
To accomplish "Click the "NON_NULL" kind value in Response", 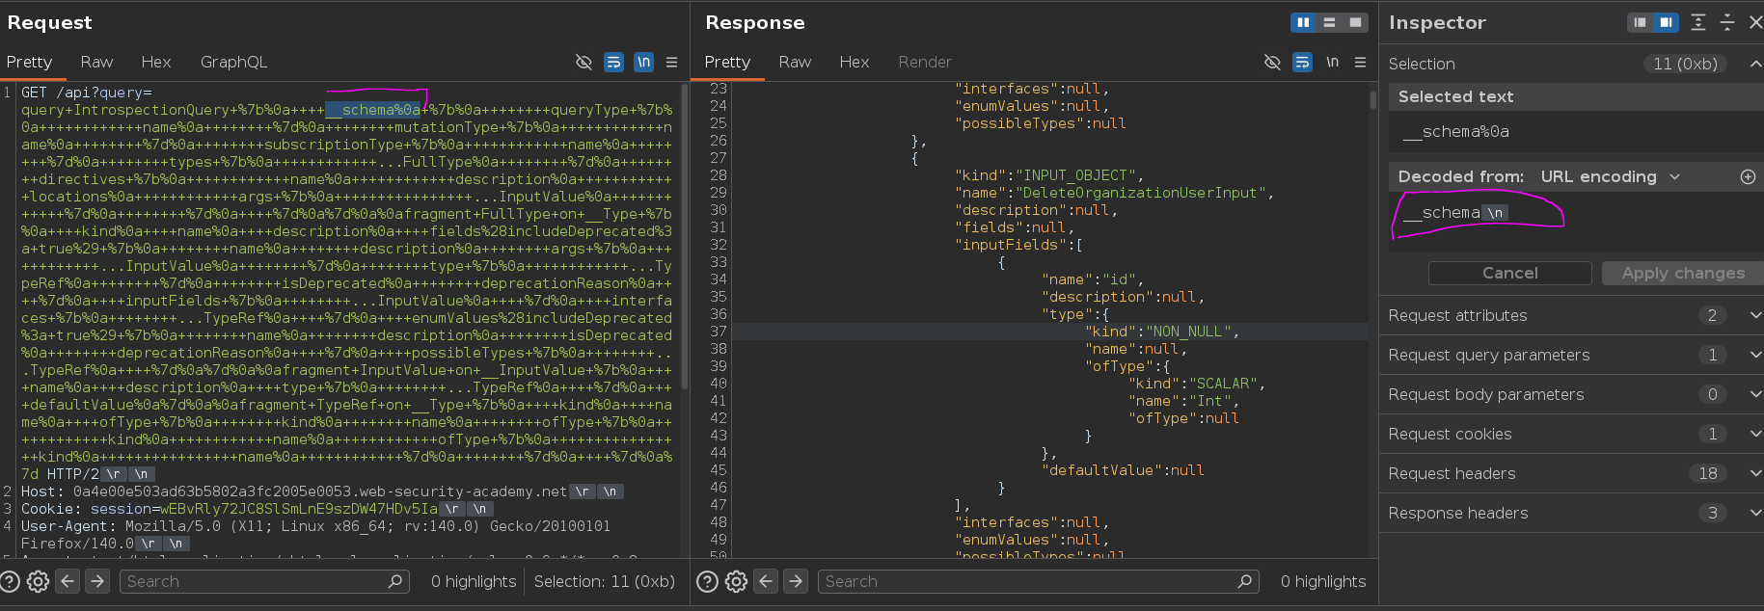I will pos(1188,332).
